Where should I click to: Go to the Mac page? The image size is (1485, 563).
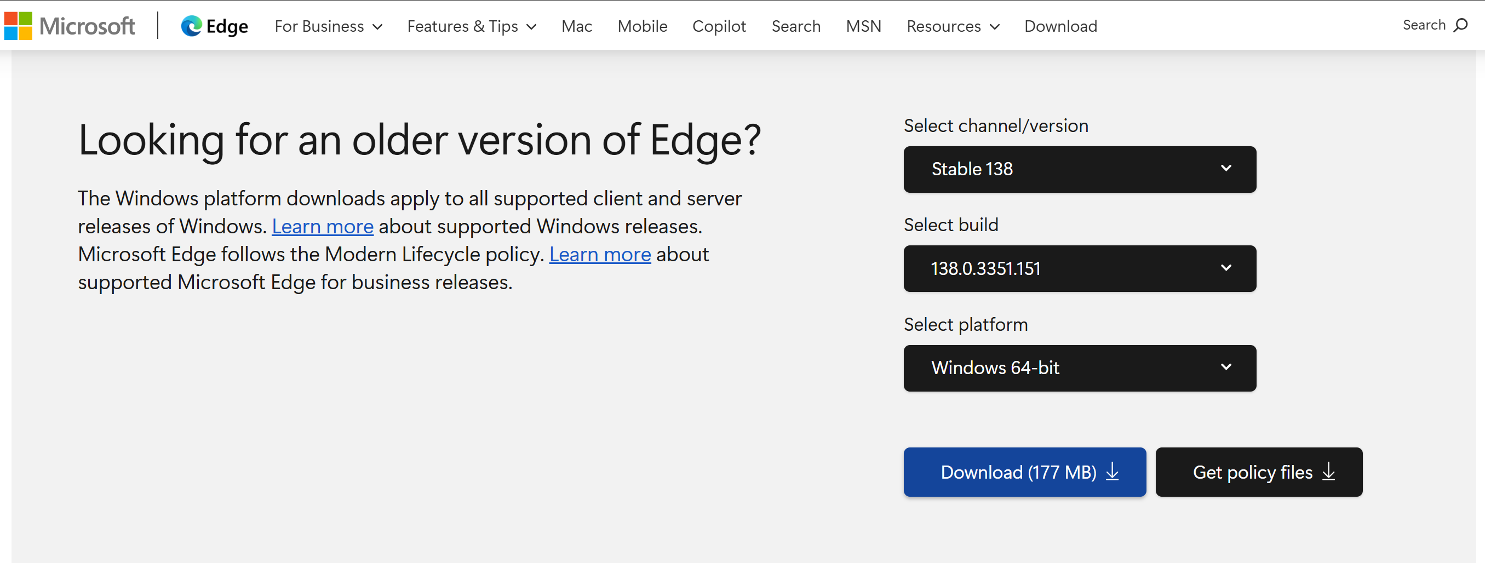click(576, 26)
